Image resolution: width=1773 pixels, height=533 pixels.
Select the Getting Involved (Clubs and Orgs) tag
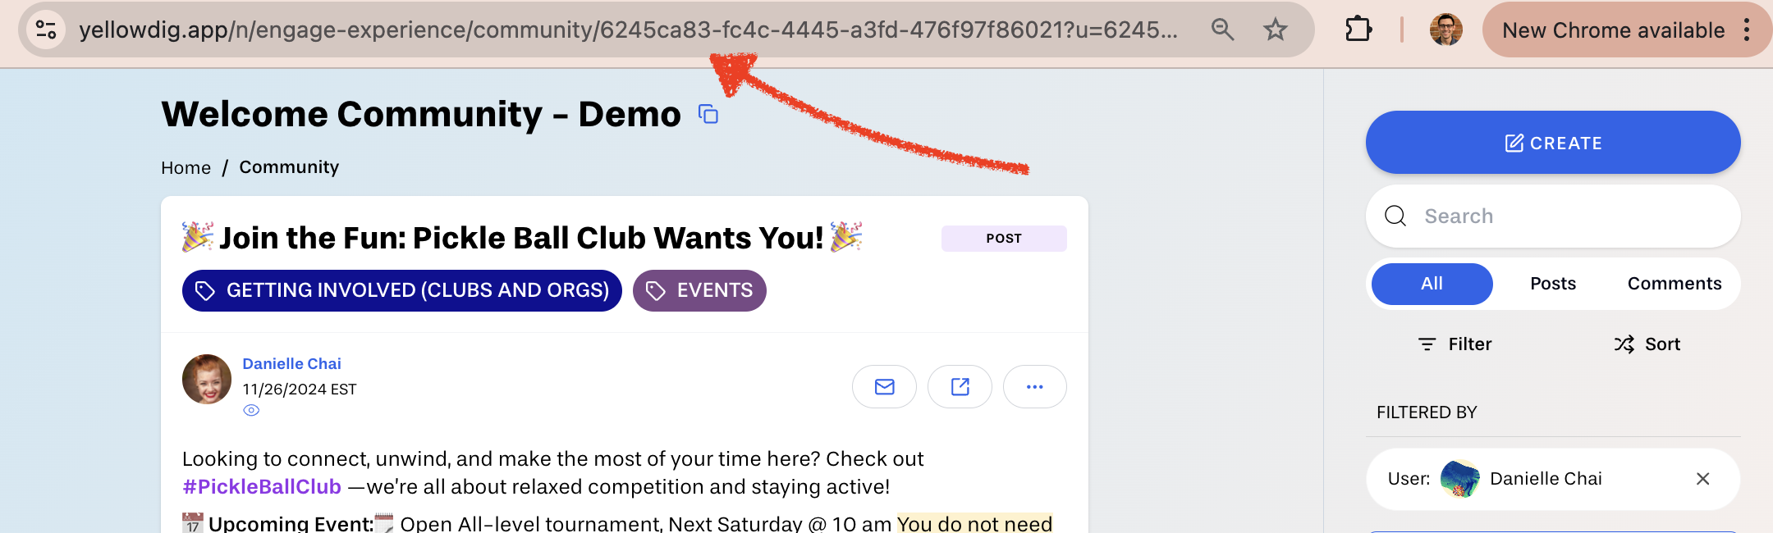(x=402, y=290)
